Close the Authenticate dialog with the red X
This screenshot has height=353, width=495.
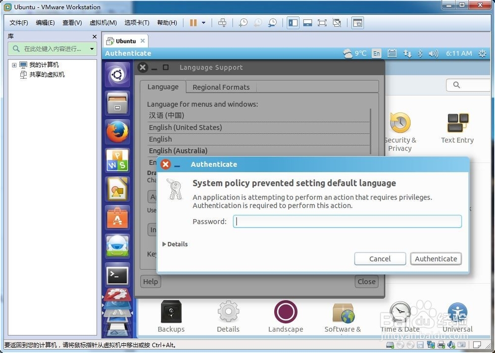click(165, 164)
